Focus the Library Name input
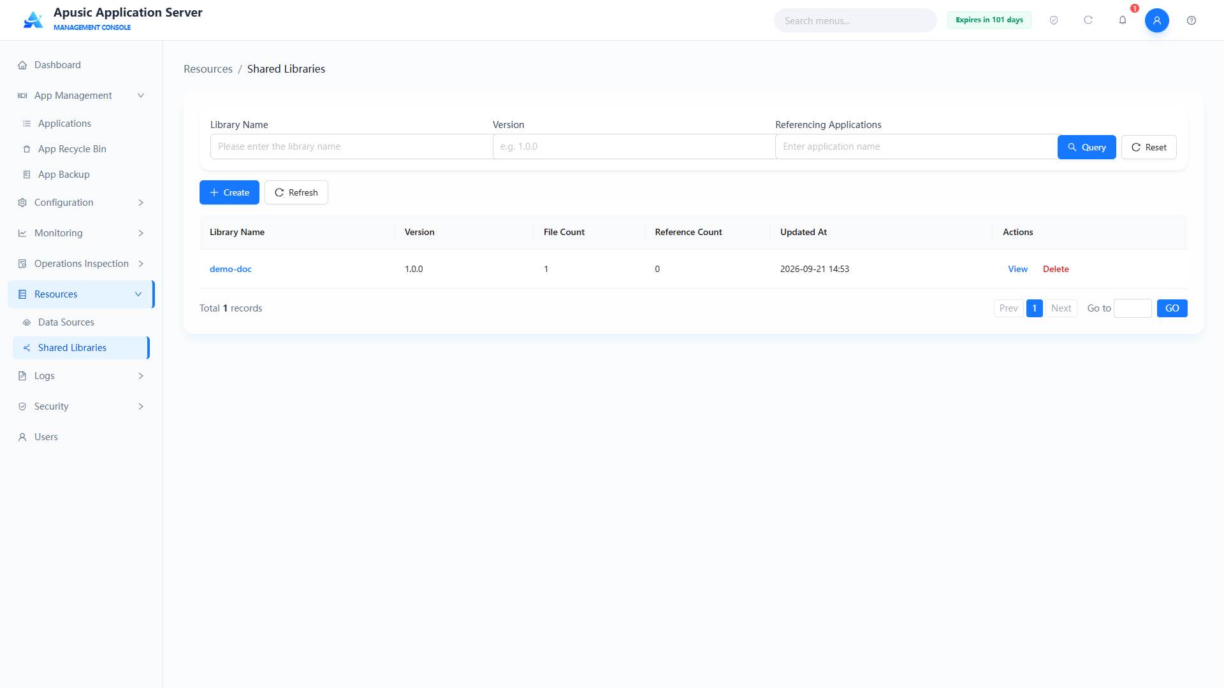The height and width of the screenshot is (688, 1224). (x=351, y=147)
